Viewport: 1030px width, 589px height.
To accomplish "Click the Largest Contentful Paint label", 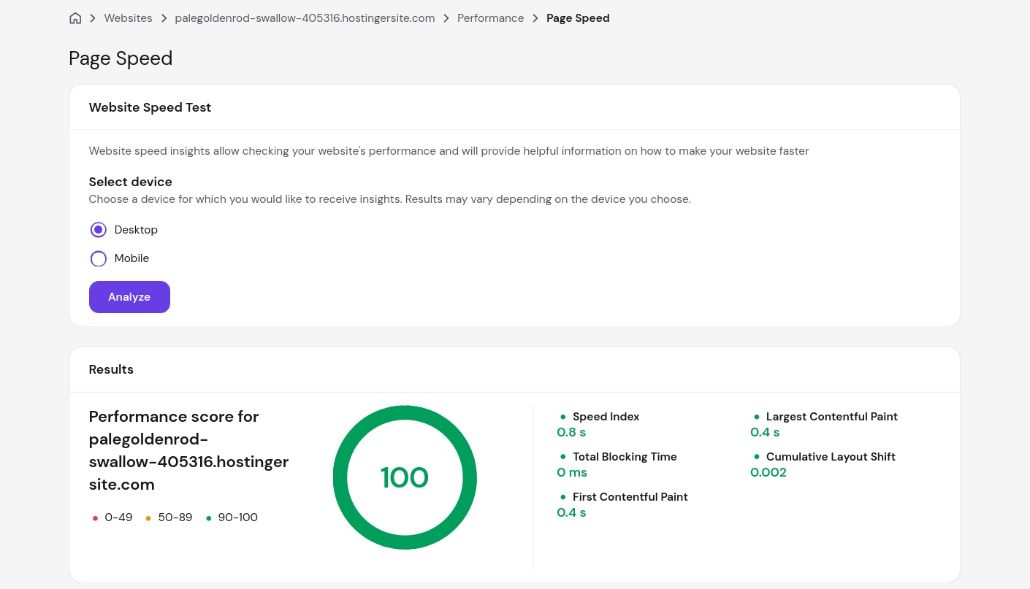I will pyautogui.click(x=832, y=417).
